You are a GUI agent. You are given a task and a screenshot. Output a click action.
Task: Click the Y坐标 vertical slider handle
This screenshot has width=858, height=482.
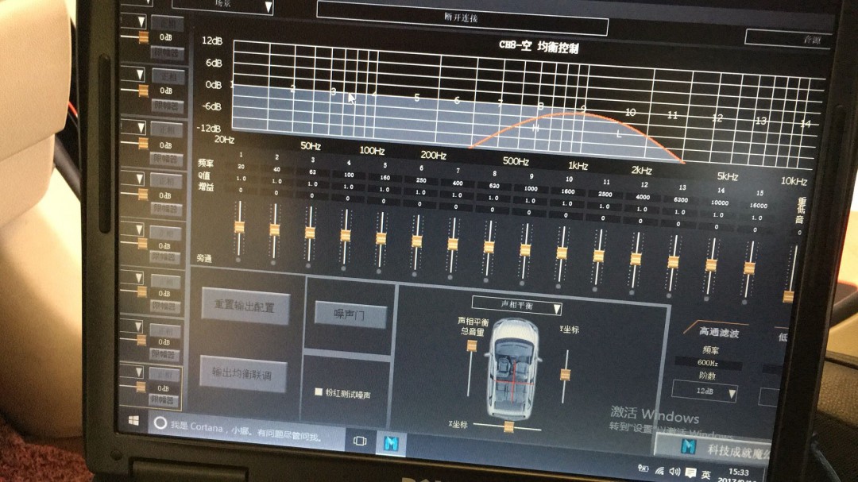click(566, 374)
